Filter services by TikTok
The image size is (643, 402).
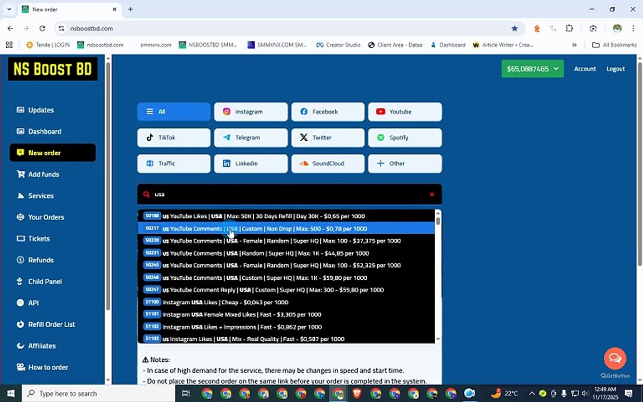[174, 137]
